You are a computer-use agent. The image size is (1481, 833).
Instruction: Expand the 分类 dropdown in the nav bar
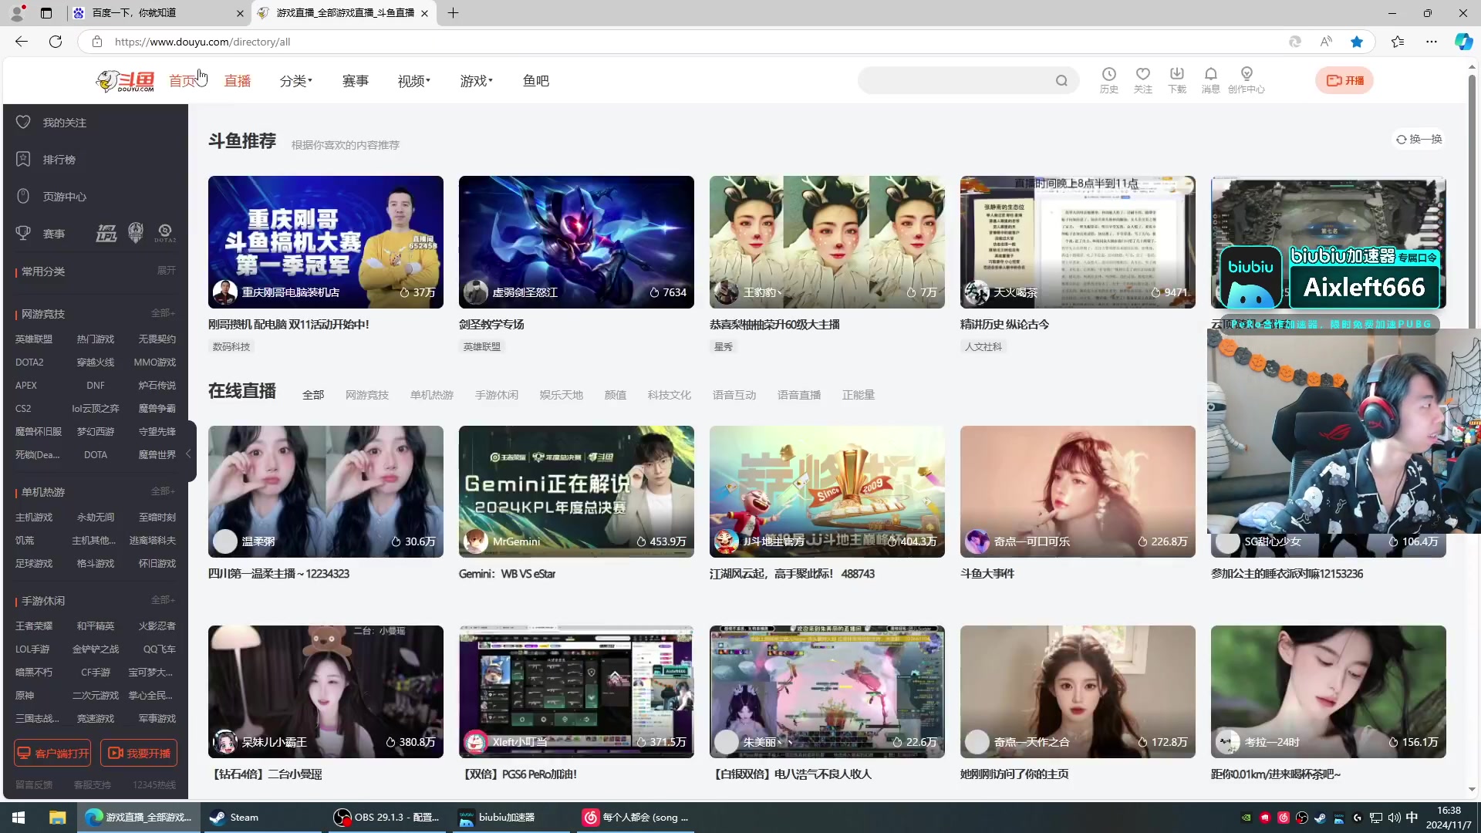tap(296, 81)
